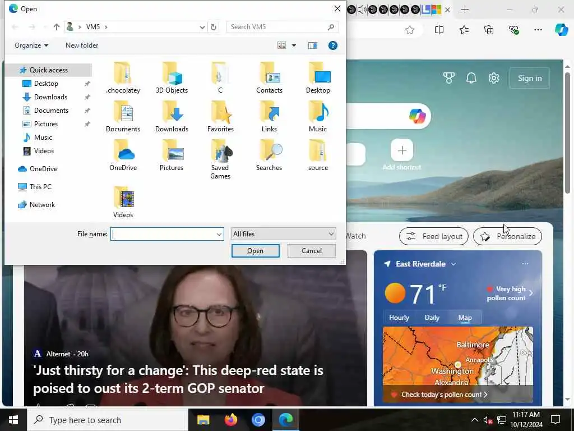This screenshot has width=574, height=431.
Task: Click the Copilot icon in search box
Action: click(x=417, y=116)
